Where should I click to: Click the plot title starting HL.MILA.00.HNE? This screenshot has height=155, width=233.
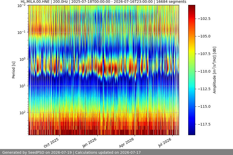(x=103, y=2)
